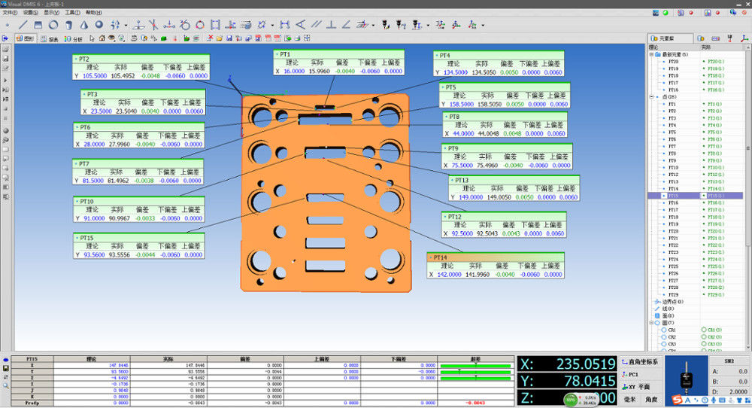Collapse the points group tree node
The width and height of the screenshot is (752, 408).
click(651, 97)
